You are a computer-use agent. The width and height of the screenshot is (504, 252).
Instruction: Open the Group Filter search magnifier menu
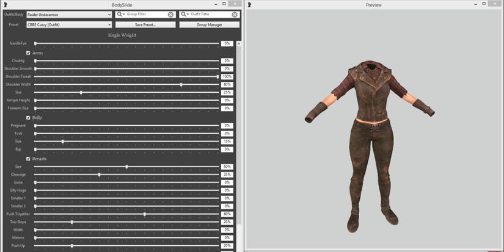click(x=121, y=15)
